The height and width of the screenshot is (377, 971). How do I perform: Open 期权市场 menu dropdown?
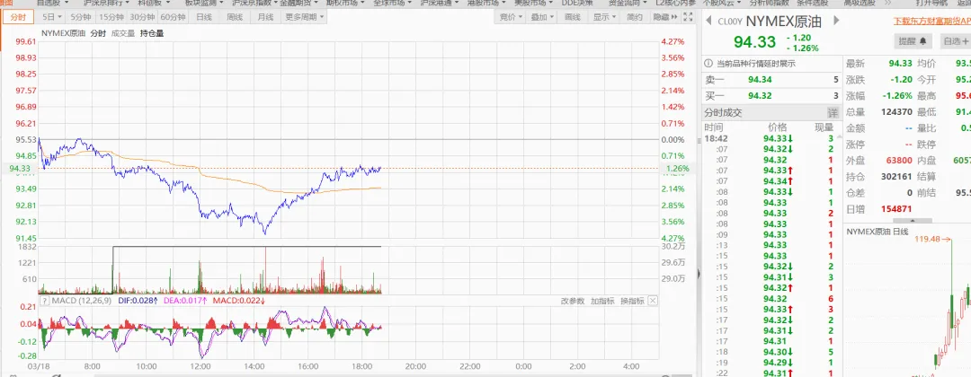tap(347, 3)
